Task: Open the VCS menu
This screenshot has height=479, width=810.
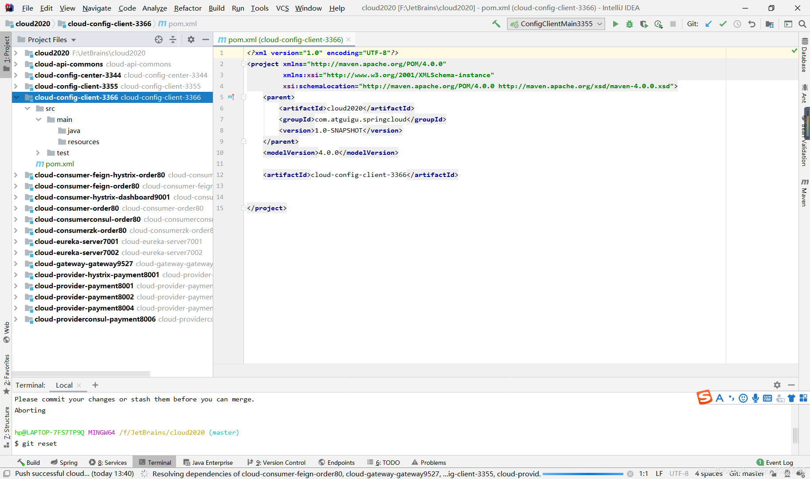Action: coord(282,8)
